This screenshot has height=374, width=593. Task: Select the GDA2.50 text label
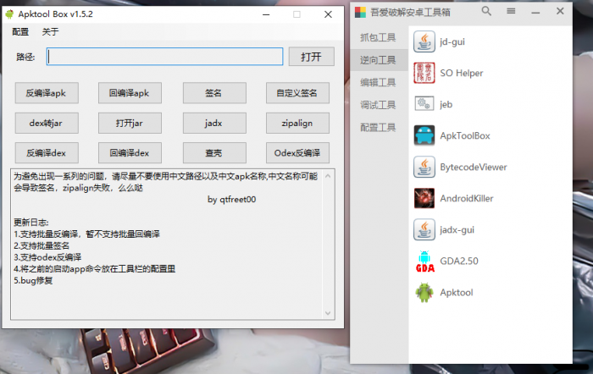click(459, 261)
